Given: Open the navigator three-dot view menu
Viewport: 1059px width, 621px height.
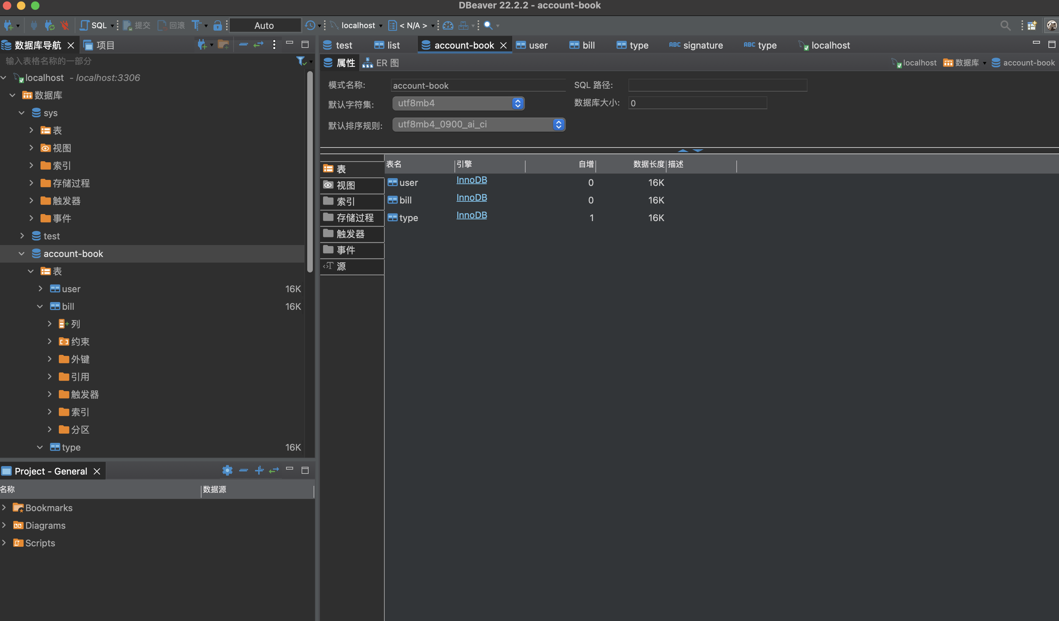Looking at the screenshot, I should (x=274, y=44).
